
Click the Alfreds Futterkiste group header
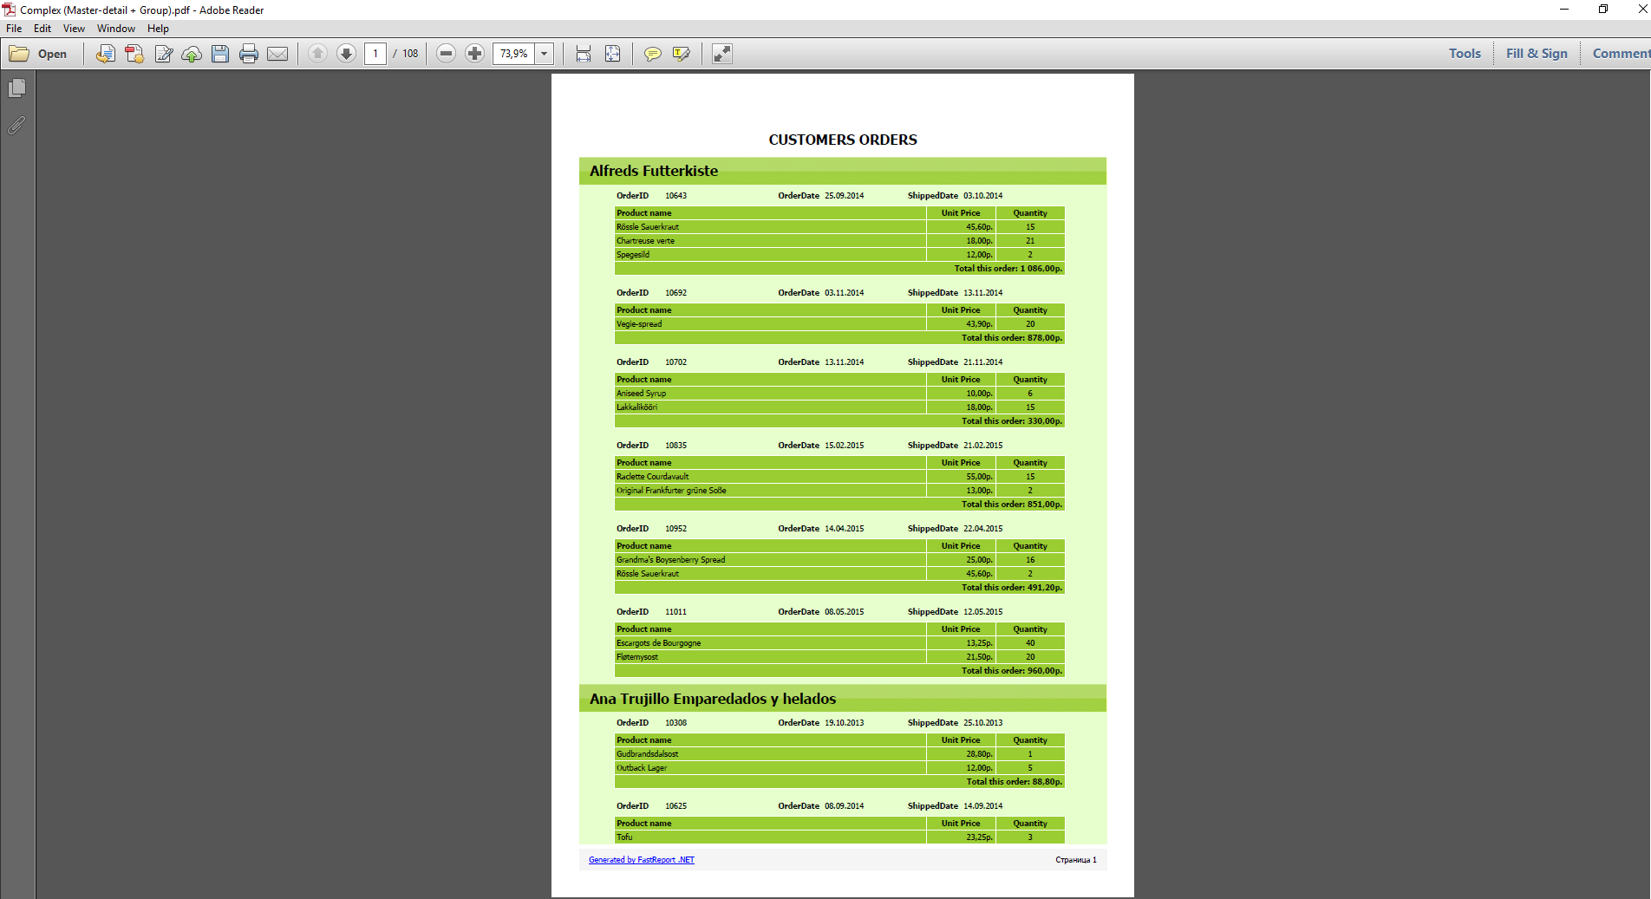[843, 171]
